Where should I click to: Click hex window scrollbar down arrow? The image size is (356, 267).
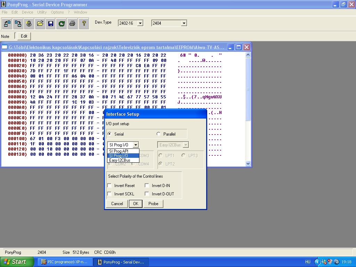point(248,163)
